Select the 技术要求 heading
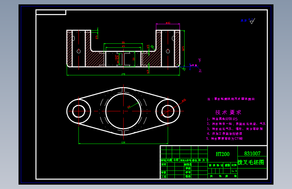 (x=228, y=112)
